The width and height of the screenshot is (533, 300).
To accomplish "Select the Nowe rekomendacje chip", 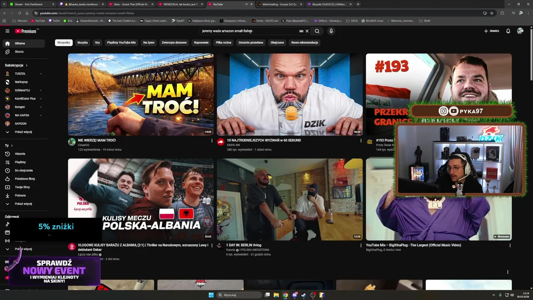I will [304, 42].
